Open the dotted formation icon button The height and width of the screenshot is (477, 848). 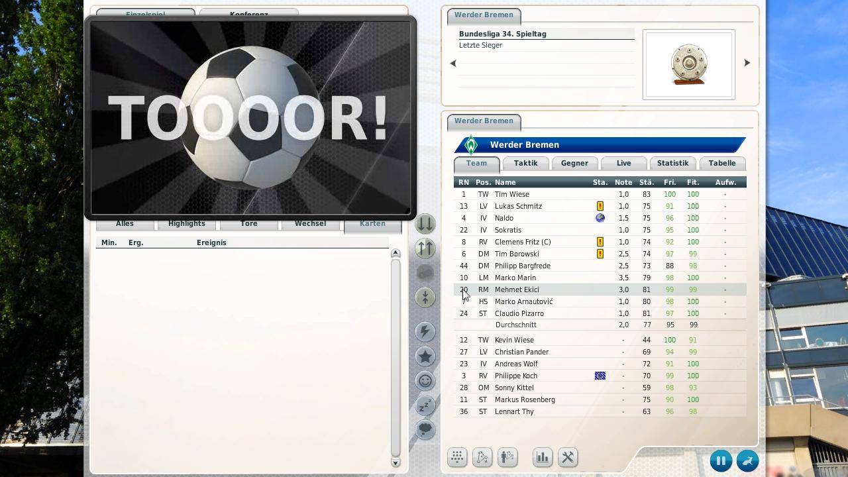tap(457, 457)
